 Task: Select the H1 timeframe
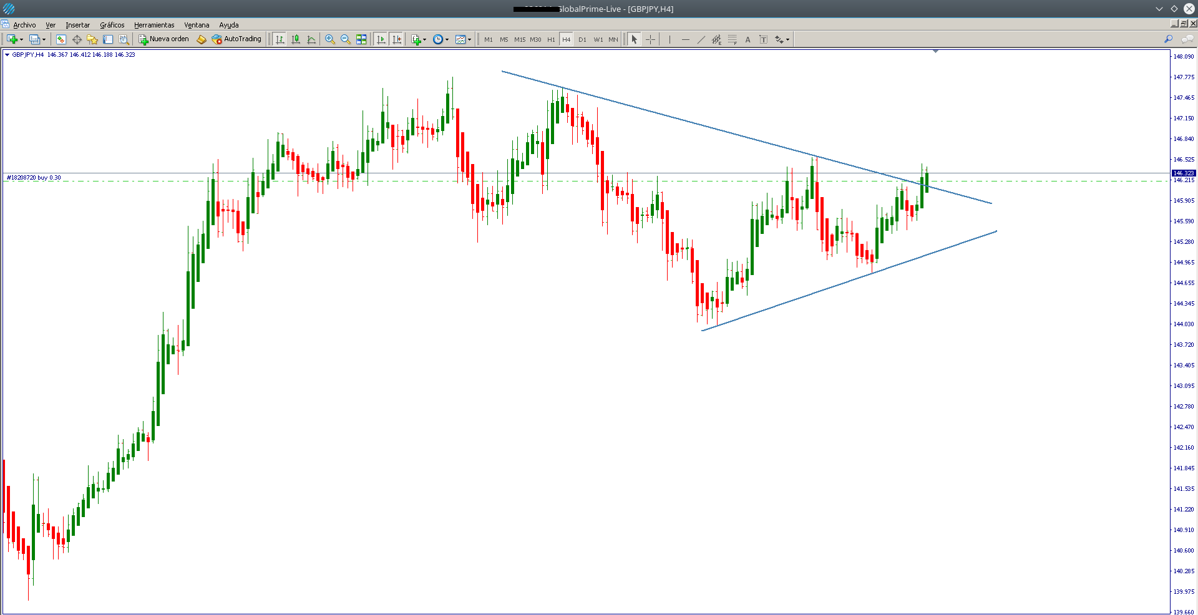(552, 39)
